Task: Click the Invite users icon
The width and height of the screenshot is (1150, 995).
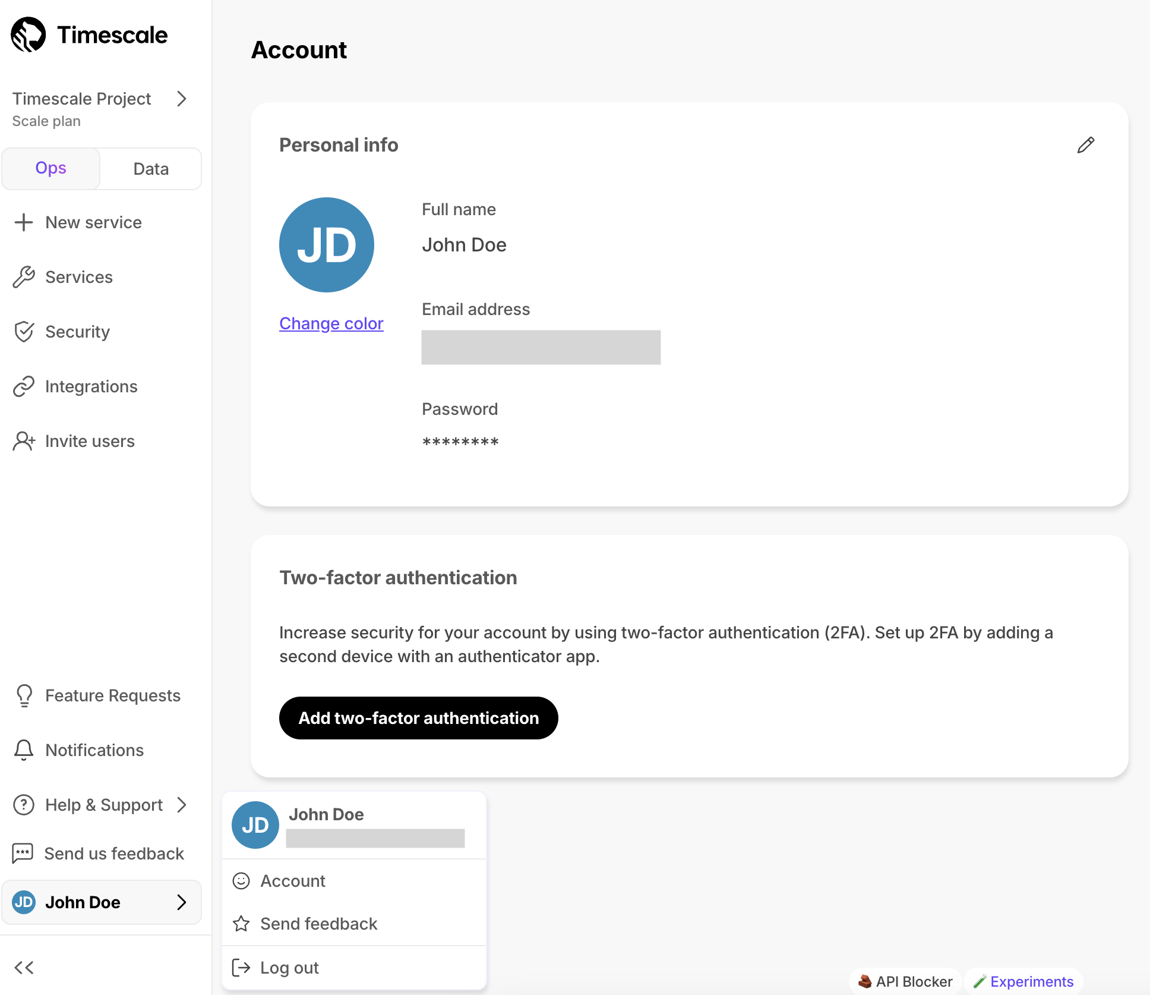Action: click(24, 441)
